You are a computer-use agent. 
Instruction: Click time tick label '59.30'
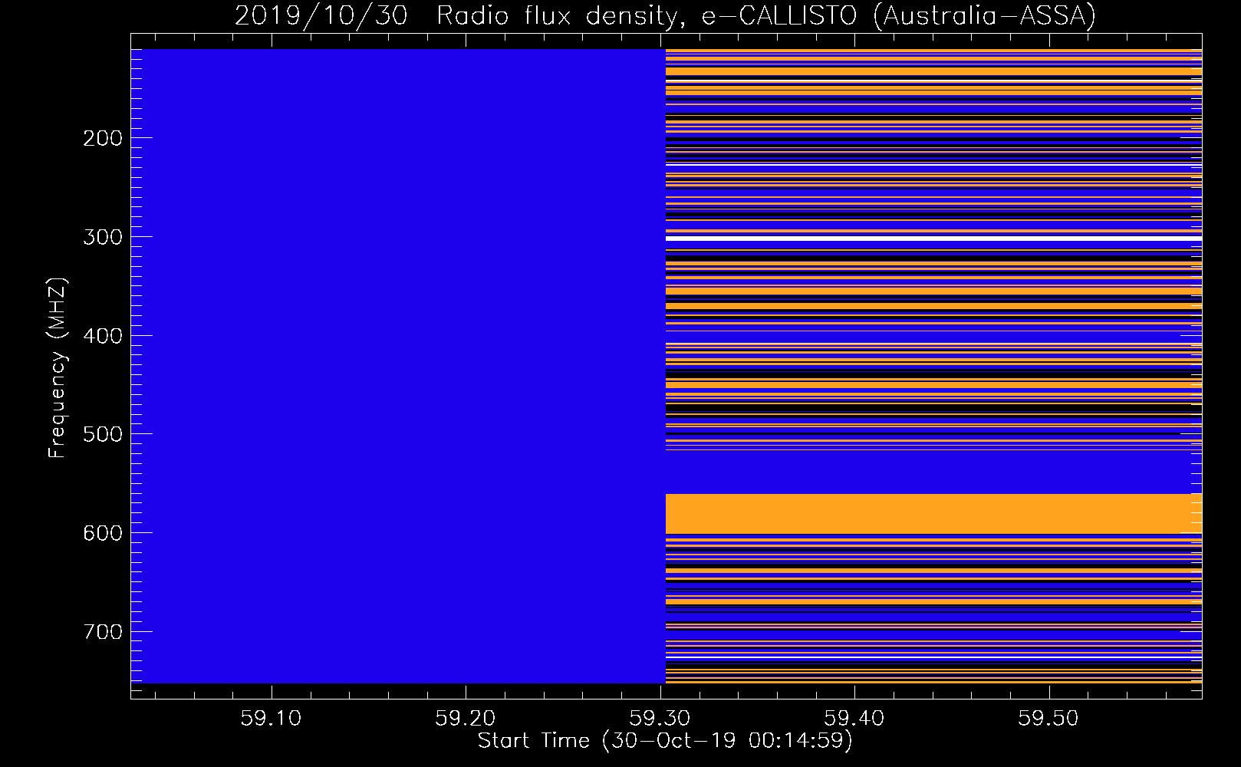coord(660,719)
